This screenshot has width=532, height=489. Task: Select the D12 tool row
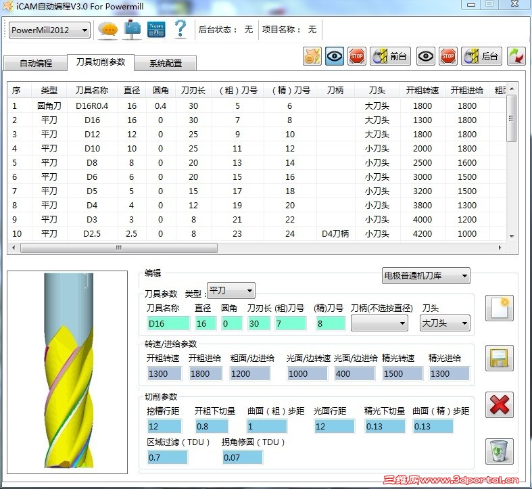pyautogui.click(x=257, y=135)
